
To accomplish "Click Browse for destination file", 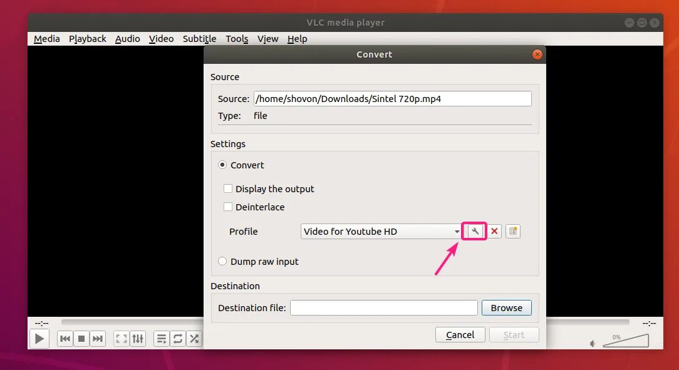I will 506,307.
